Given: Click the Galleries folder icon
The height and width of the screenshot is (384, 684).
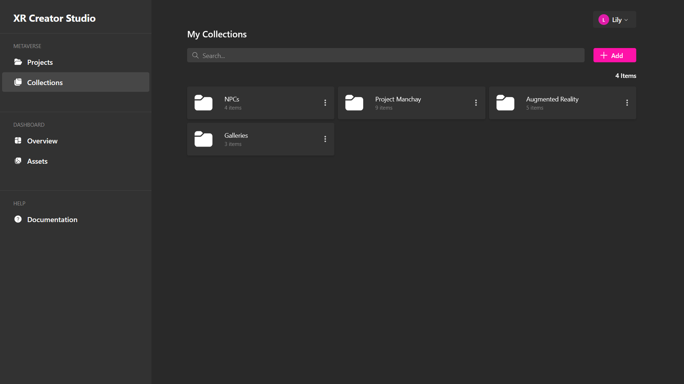Looking at the screenshot, I should pyautogui.click(x=203, y=139).
